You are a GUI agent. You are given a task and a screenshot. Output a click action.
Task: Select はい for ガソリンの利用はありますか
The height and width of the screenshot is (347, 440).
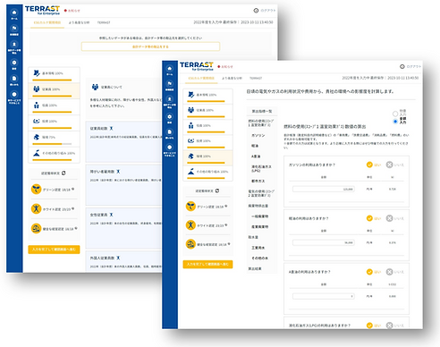[374, 165]
